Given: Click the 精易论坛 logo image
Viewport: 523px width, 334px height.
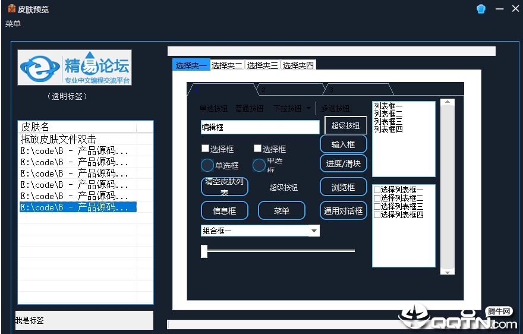Looking at the screenshot, I should click(x=75, y=67).
